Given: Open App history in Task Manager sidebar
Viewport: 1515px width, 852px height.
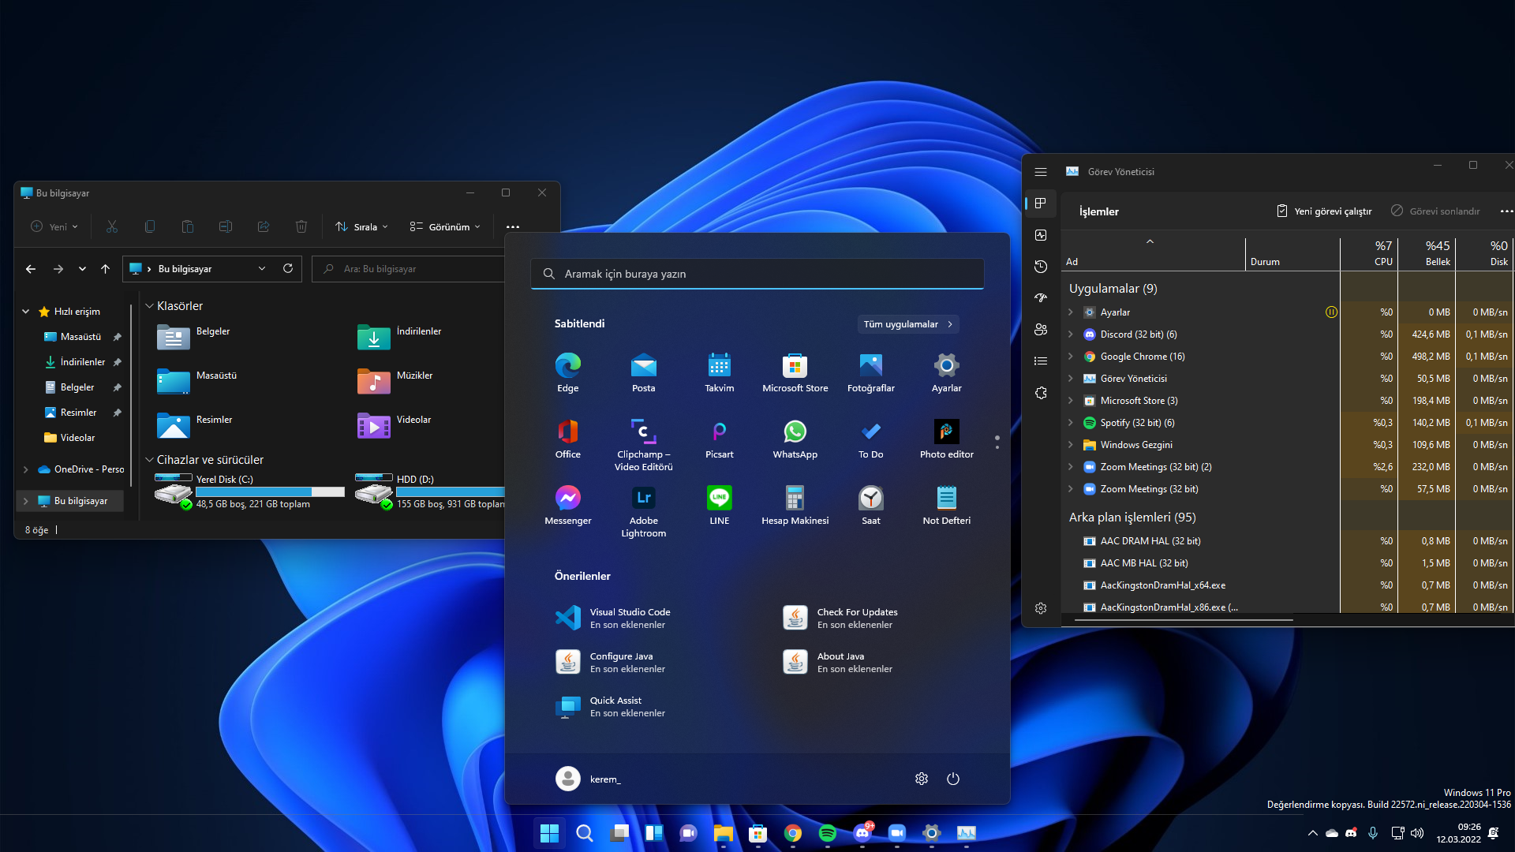Looking at the screenshot, I should [1041, 267].
